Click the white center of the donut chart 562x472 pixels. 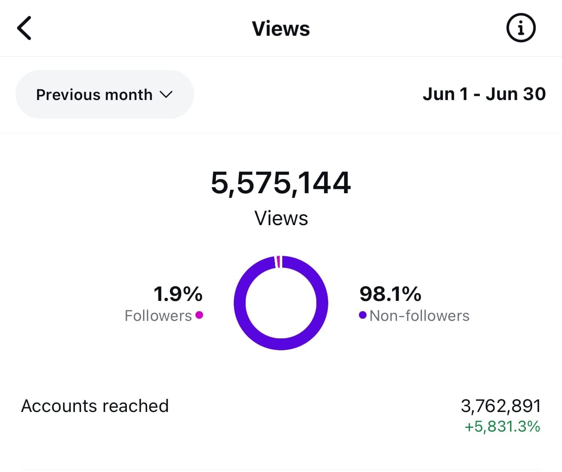(281, 303)
